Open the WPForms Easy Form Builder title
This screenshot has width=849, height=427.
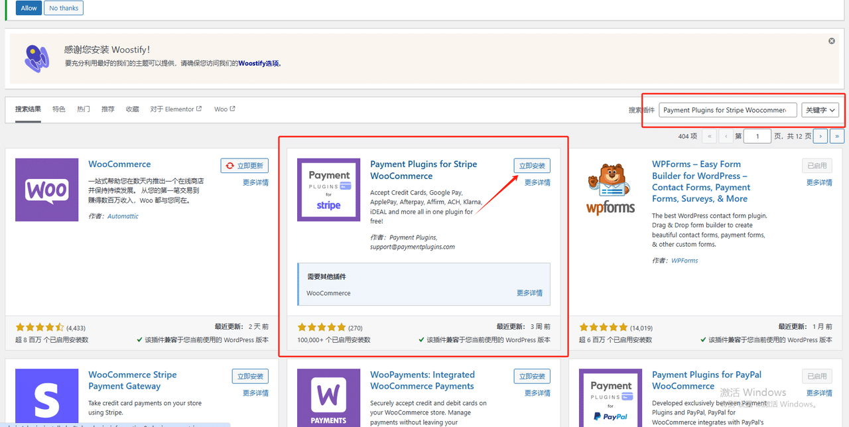pos(700,181)
